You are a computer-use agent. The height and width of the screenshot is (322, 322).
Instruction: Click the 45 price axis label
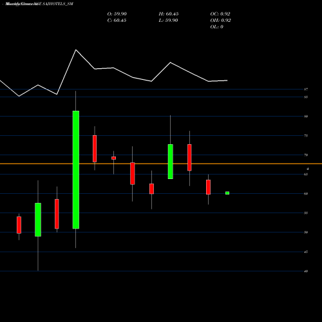point(306,252)
